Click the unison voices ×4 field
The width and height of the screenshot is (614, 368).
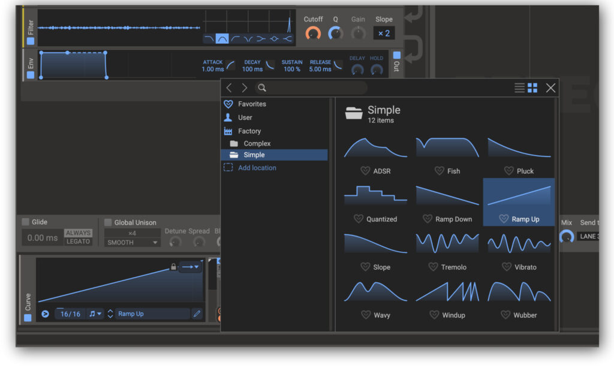coord(133,233)
